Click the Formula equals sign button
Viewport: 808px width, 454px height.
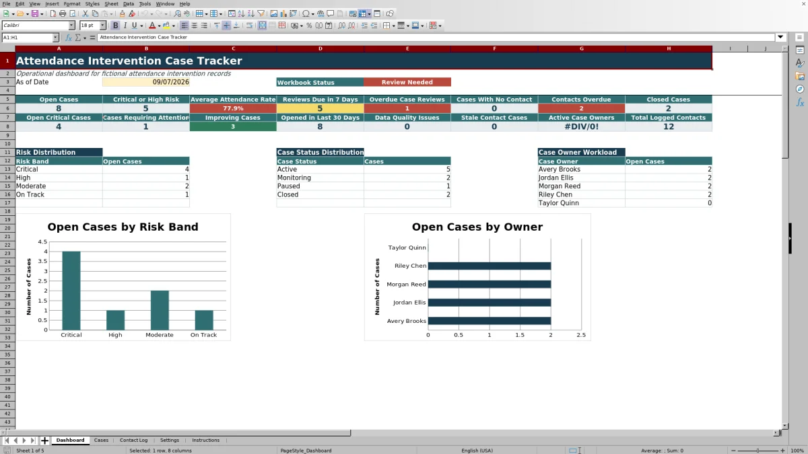click(x=92, y=38)
